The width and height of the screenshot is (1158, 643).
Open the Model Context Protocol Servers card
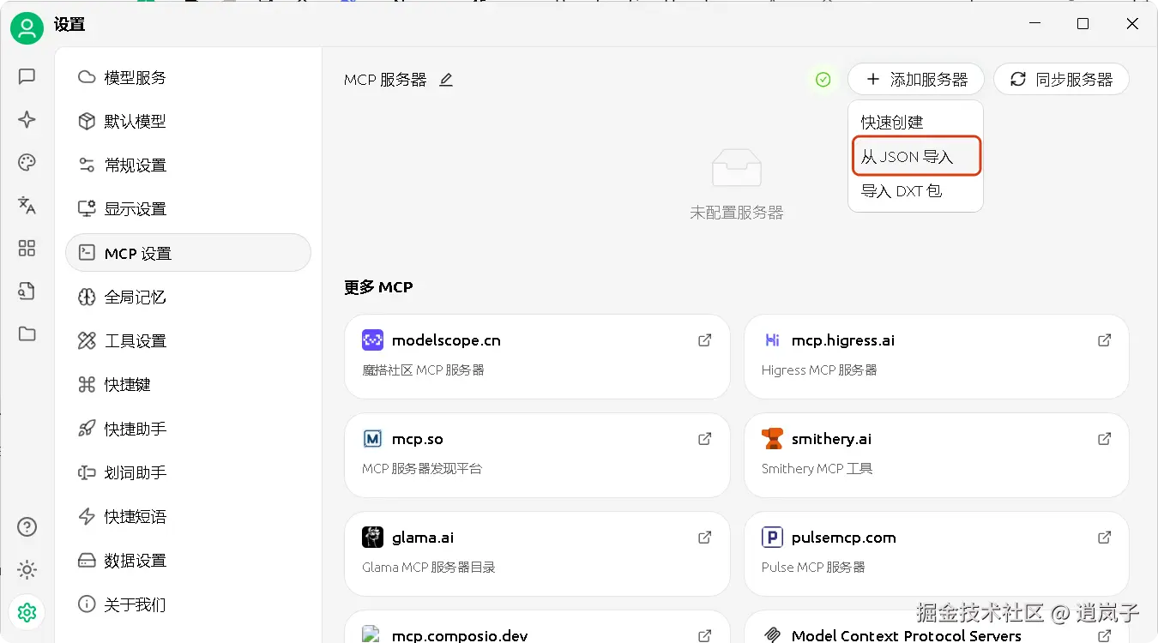point(937,627)
